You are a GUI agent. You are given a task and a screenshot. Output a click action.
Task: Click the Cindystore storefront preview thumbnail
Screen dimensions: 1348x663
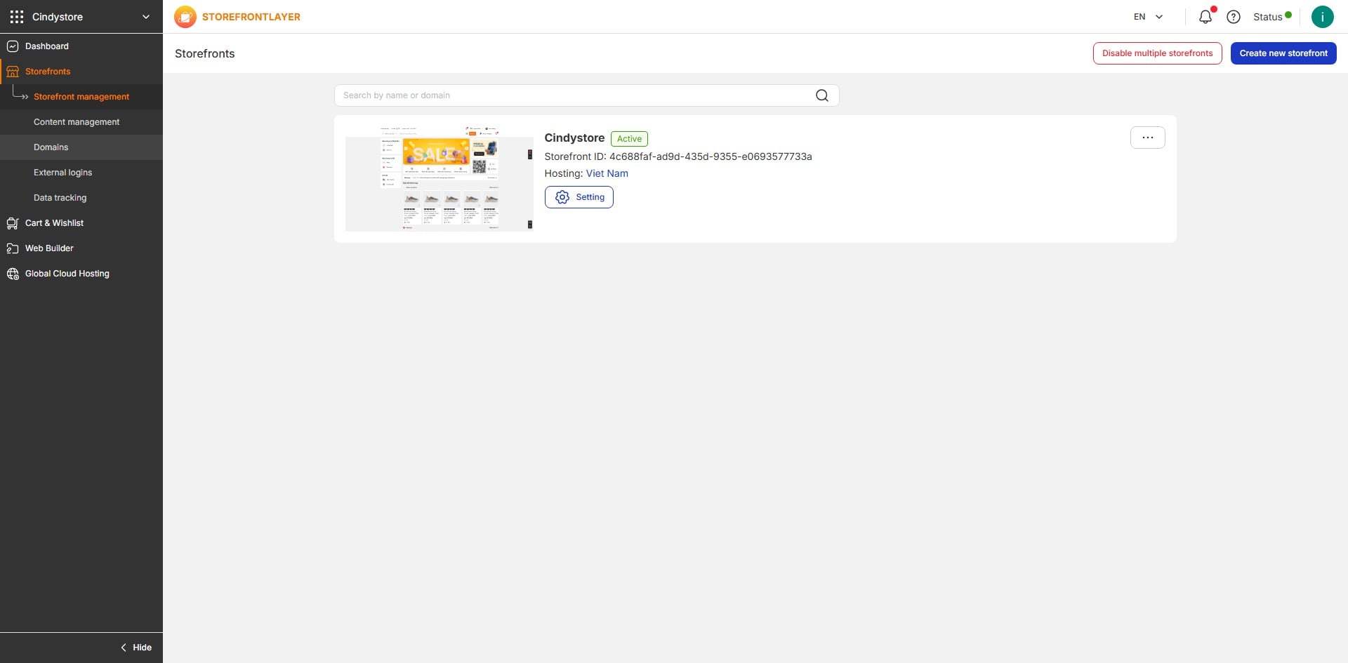pos(439,178)
